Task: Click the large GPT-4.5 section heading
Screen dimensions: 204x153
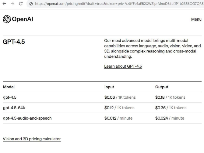Action: [x=14, y=42]
